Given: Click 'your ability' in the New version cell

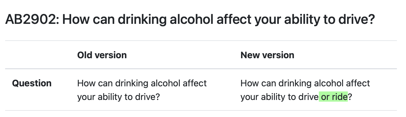Looking at the screenshot, I should (263, 97).
